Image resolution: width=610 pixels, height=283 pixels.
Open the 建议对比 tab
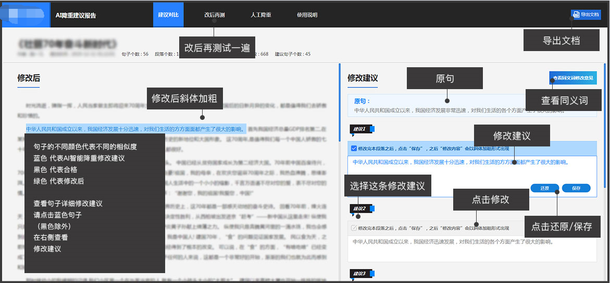[x=168, y=15]
